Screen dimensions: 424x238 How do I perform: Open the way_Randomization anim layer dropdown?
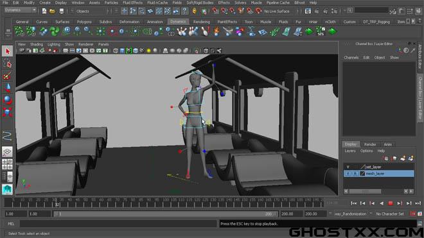click(x=350, y=214)
